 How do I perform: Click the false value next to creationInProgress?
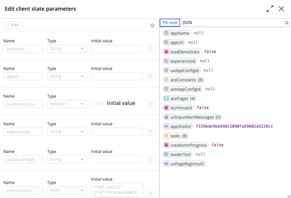click(217, 145)
